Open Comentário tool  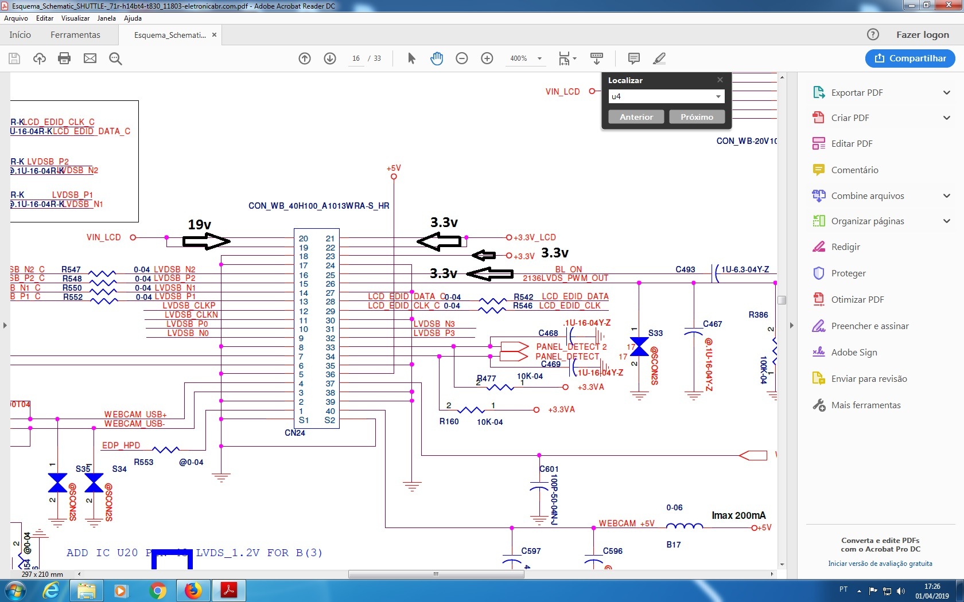(854, 170)
